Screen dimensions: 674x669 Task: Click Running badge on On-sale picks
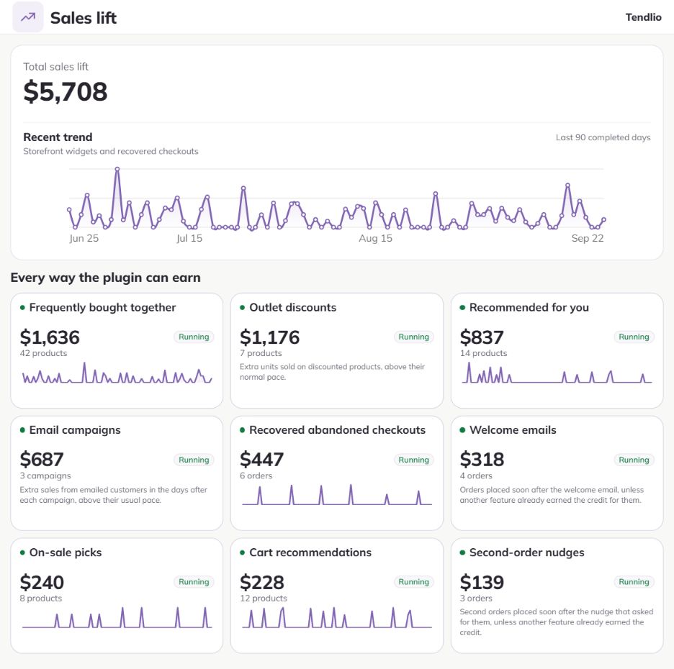(194, 582)
